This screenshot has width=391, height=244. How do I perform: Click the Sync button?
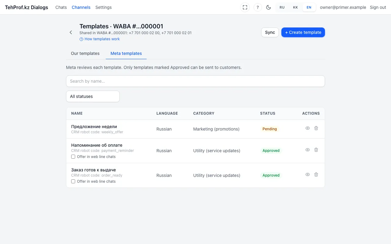270,32
